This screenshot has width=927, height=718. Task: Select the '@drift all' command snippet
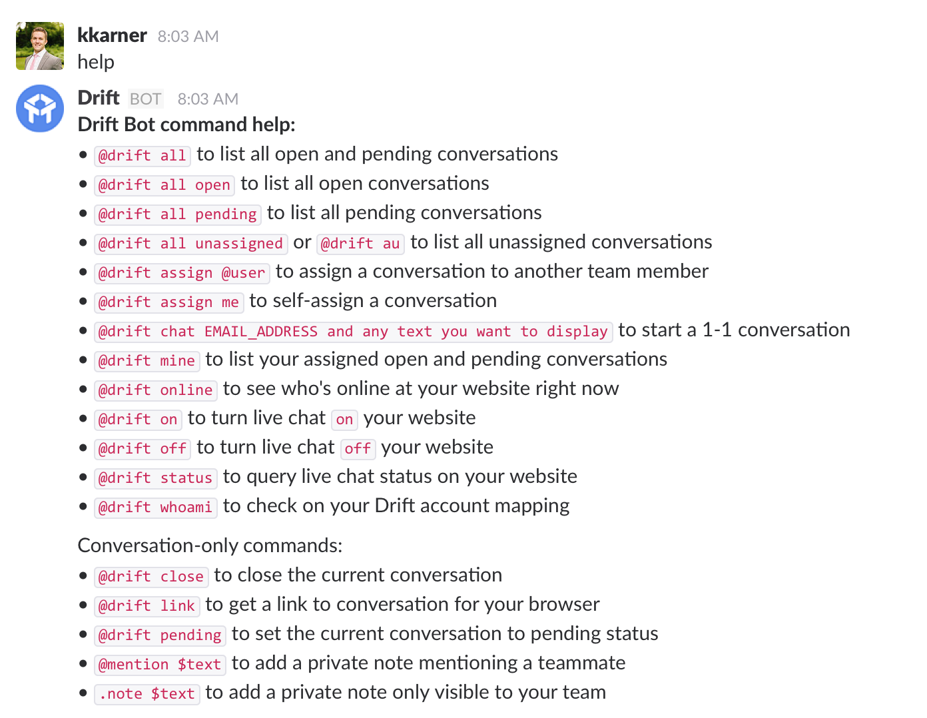(143, 155)
